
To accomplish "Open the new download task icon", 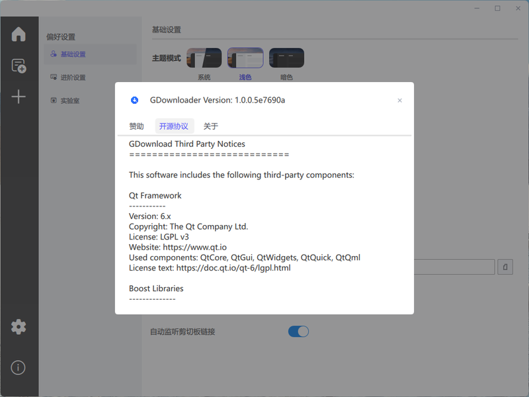I will click(x=19, y=66).
